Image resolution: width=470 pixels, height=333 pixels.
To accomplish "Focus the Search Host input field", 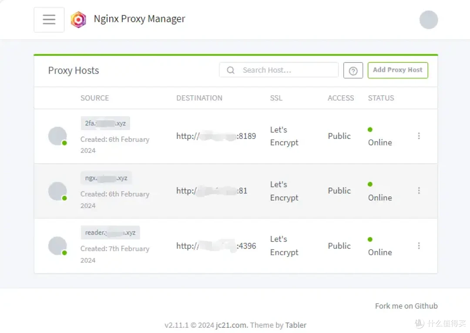I will coord(279,70).
